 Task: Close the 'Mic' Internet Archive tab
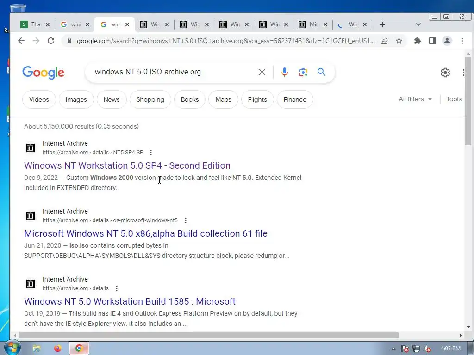pyautogui.click(x=325, y=24)
